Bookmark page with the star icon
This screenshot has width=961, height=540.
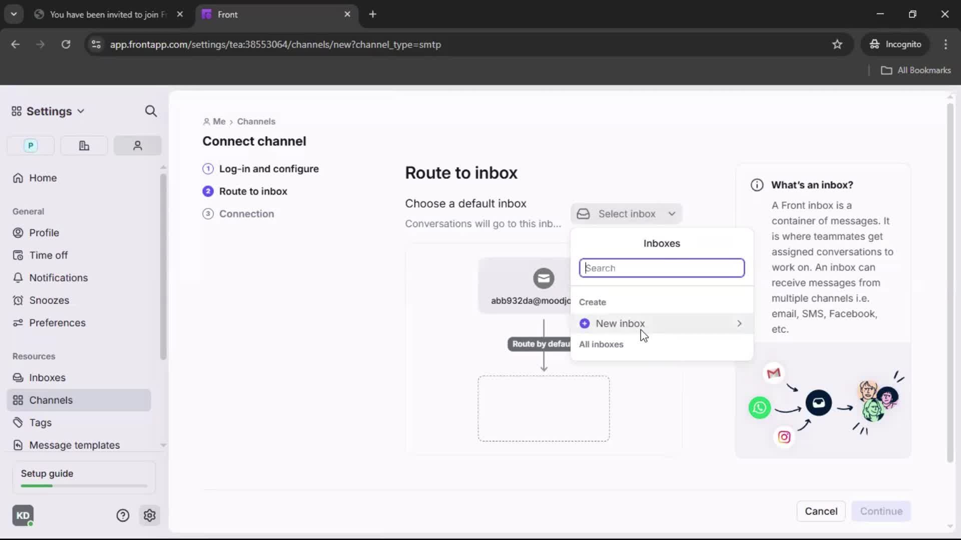[x=837, y=44]
